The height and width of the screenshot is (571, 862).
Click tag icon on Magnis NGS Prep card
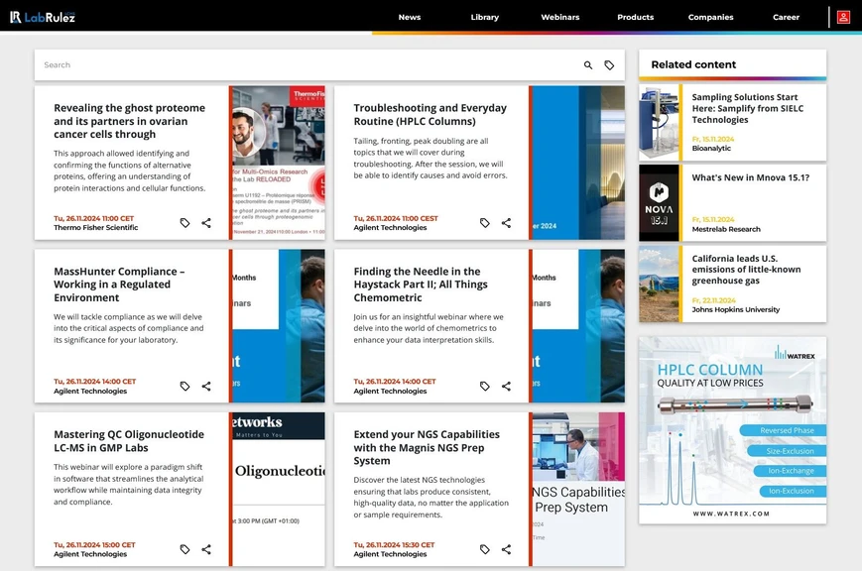[484, 549]
